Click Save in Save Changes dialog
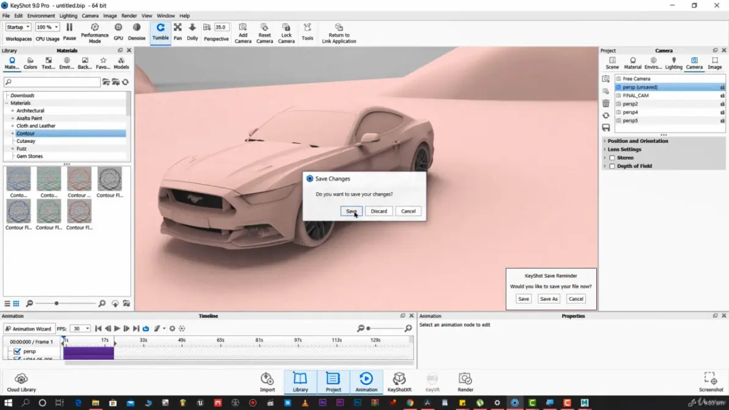 coord(352,211)
